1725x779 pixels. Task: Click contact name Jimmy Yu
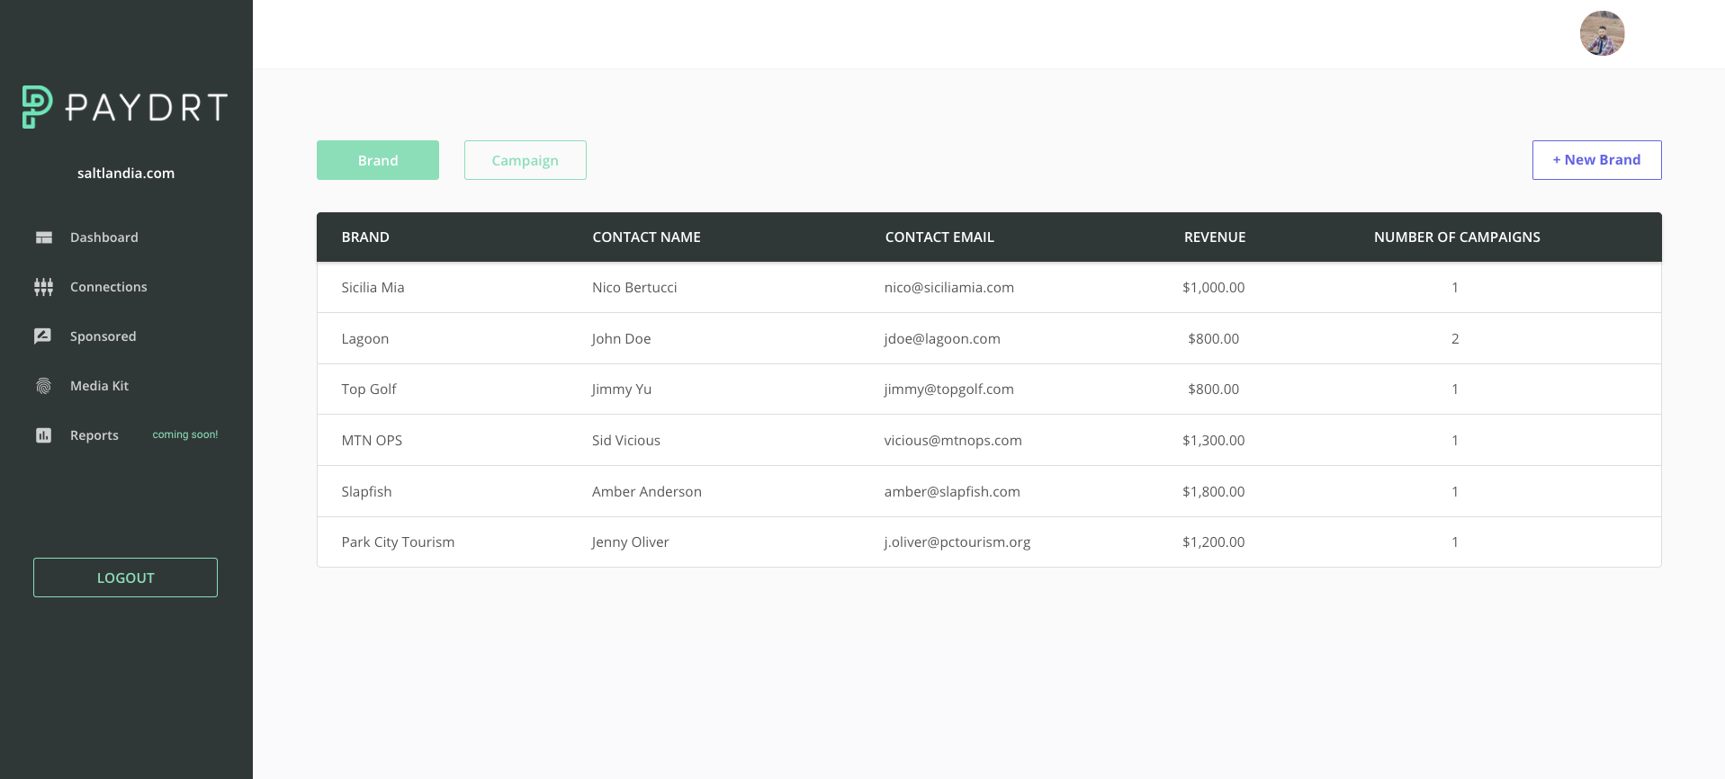coord(621,389)
